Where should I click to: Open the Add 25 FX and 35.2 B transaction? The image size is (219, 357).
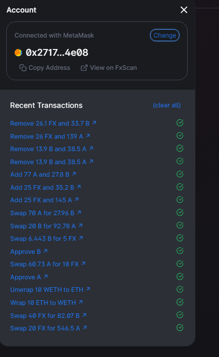pyautogui.click(x=45, y=188)
